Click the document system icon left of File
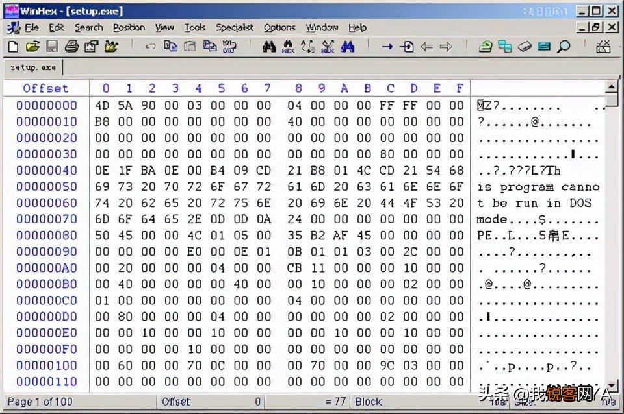Viewport: 624px width, 414px height. [14, 28]
